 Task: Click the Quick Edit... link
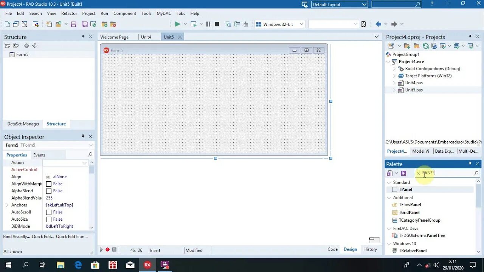(x=43, y=236)
